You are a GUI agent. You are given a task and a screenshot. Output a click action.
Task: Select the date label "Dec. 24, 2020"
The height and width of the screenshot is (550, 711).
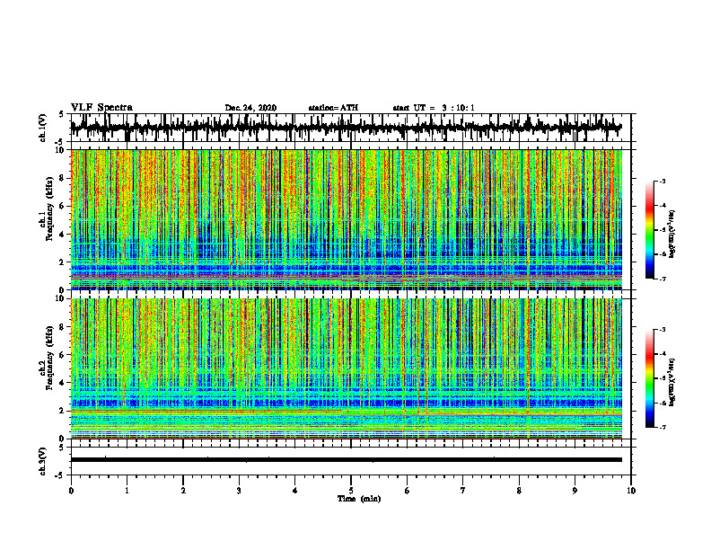[250, 108]
